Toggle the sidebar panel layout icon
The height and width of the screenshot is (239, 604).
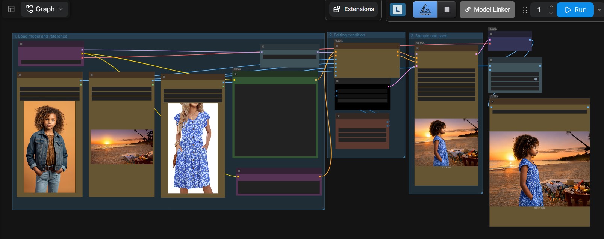(x=11, y=9)
